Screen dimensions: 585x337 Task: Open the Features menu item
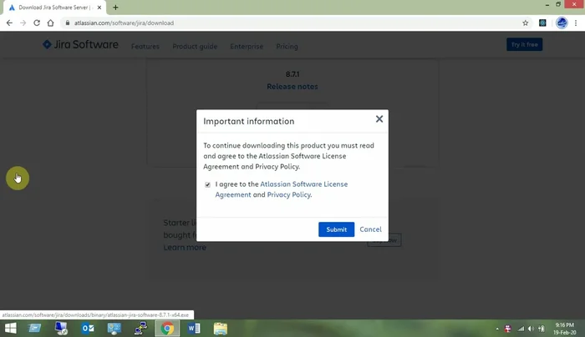coord(145,47)
